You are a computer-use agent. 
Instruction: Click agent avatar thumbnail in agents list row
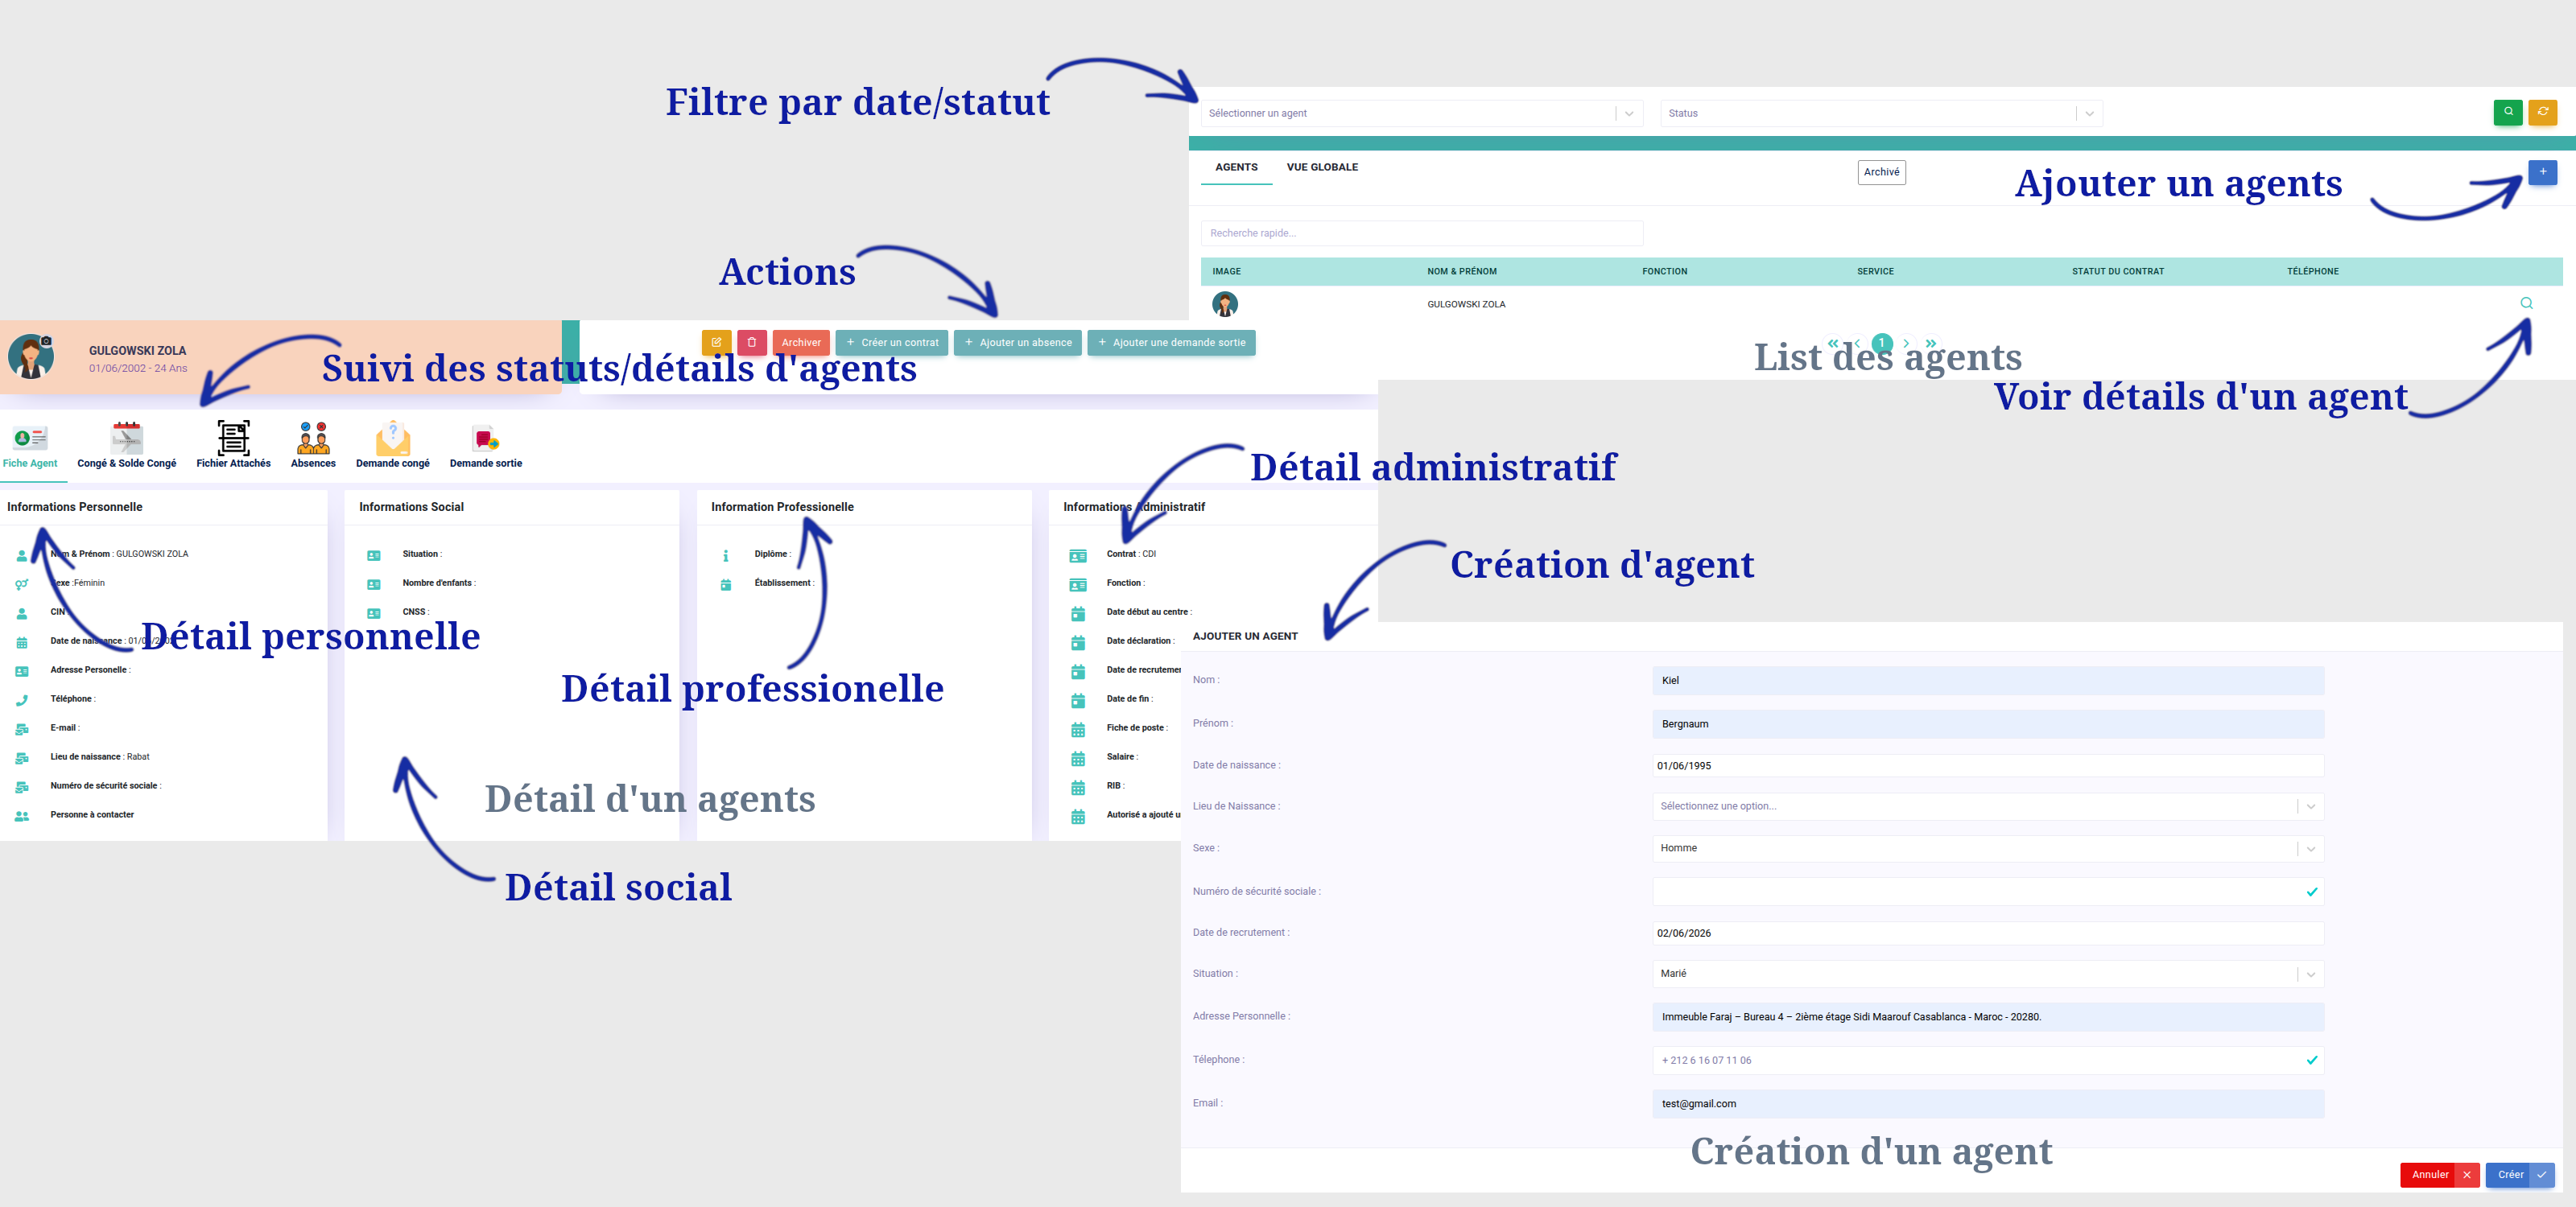pos(1225,303)
